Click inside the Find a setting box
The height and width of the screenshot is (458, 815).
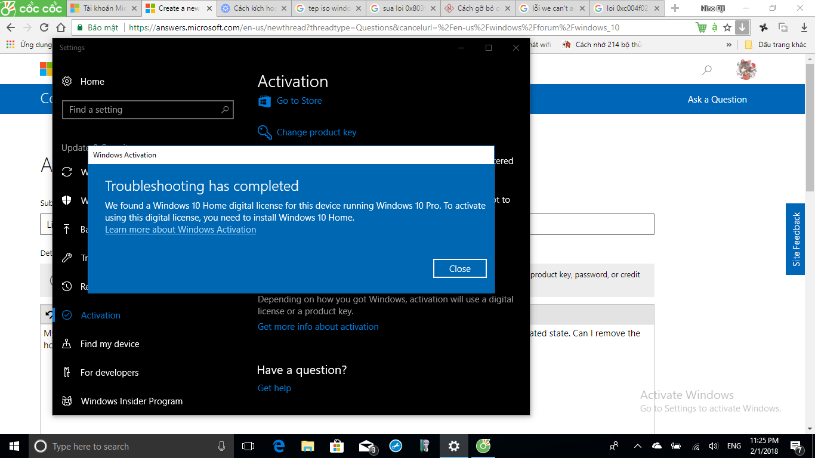(x=147, y=110)
